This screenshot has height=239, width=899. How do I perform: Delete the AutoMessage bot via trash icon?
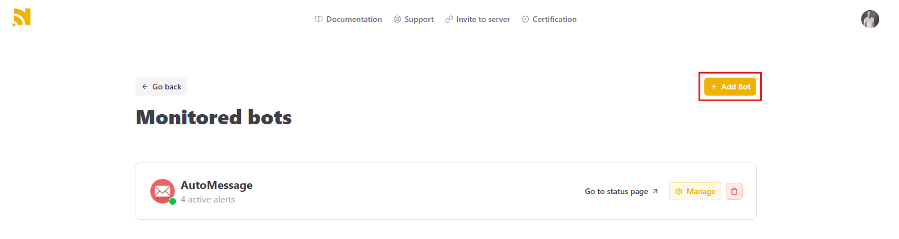(x=734, y=191)
